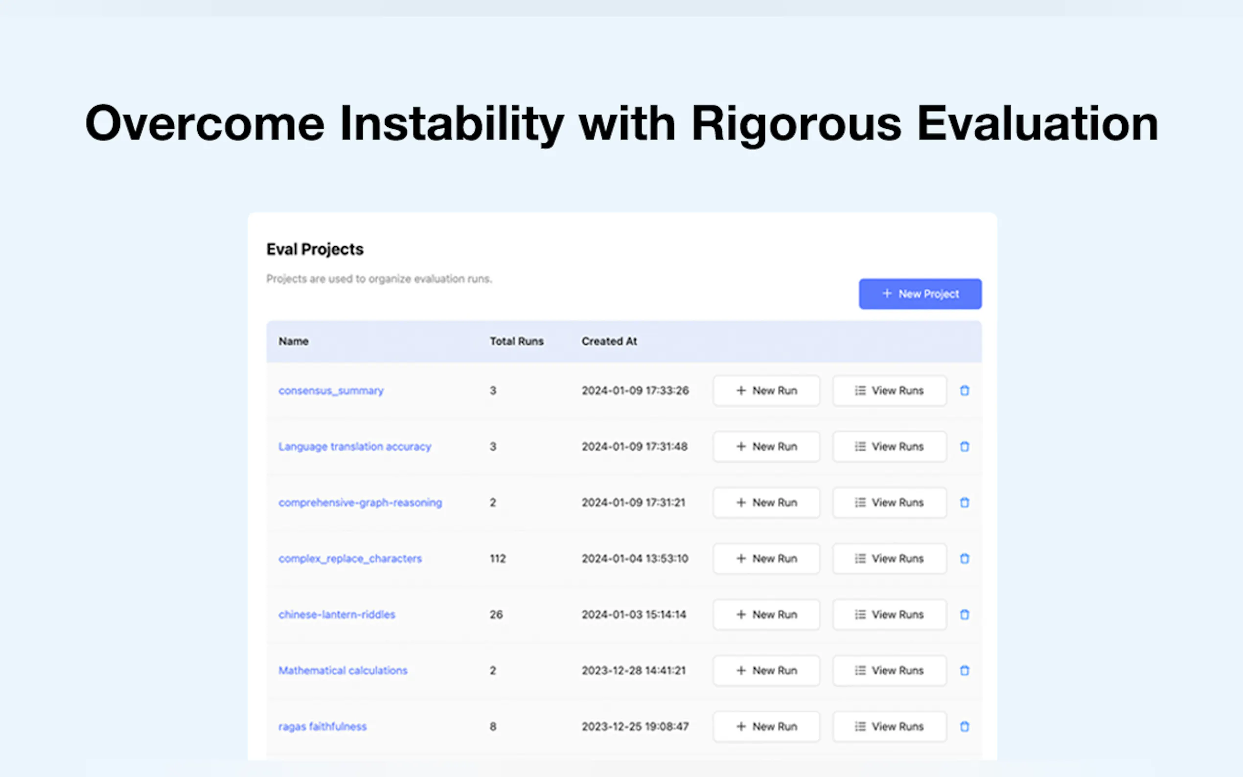This screenshot has height=777, width=1243.
Task: Remove chinese-lantern-riddles using its trash icon
Action: pos(964,615)
